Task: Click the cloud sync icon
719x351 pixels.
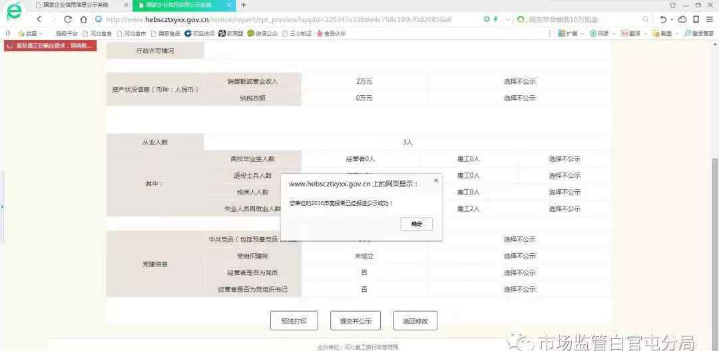Action: [x=682, y=19]
